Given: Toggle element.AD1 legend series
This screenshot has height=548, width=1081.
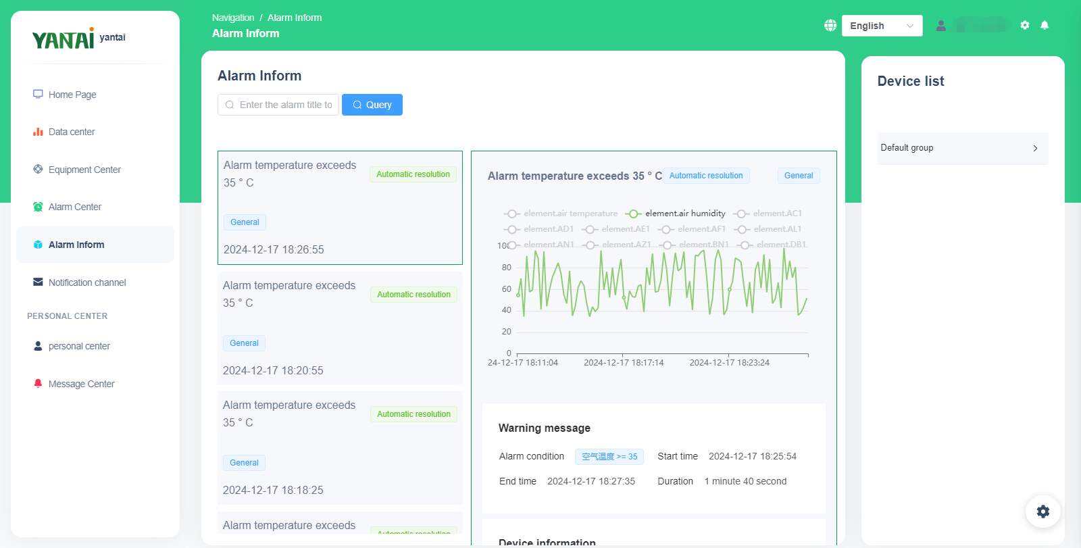Looking at the screenshot, I should tap(538, 229).
